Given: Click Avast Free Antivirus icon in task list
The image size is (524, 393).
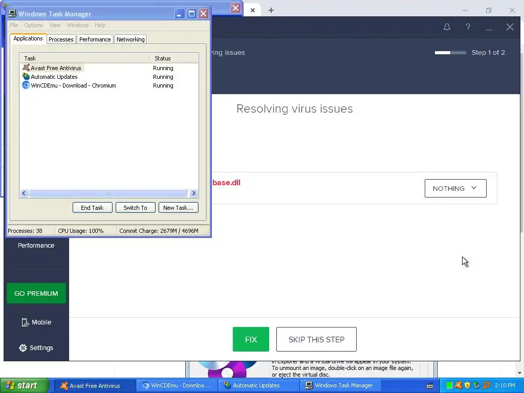Looking at the screenshot, I should coord(26,68).
